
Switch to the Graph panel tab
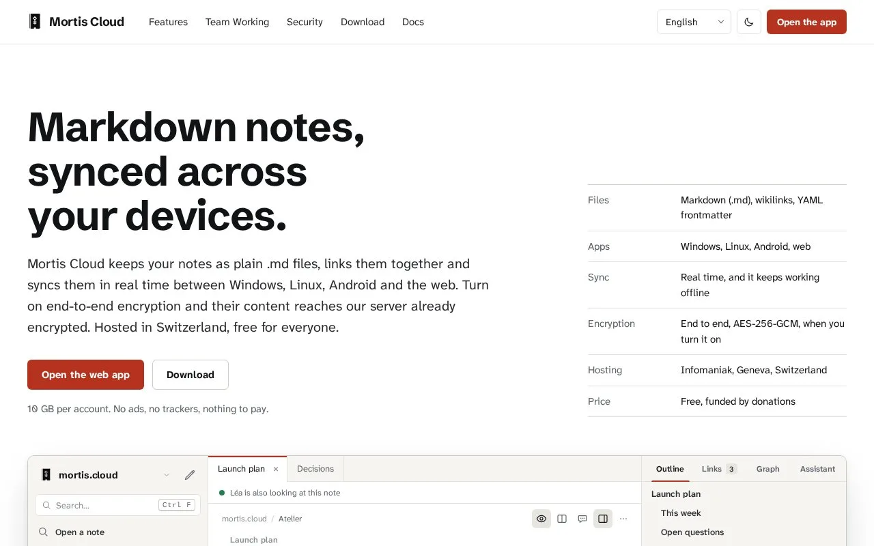[767, 469]
